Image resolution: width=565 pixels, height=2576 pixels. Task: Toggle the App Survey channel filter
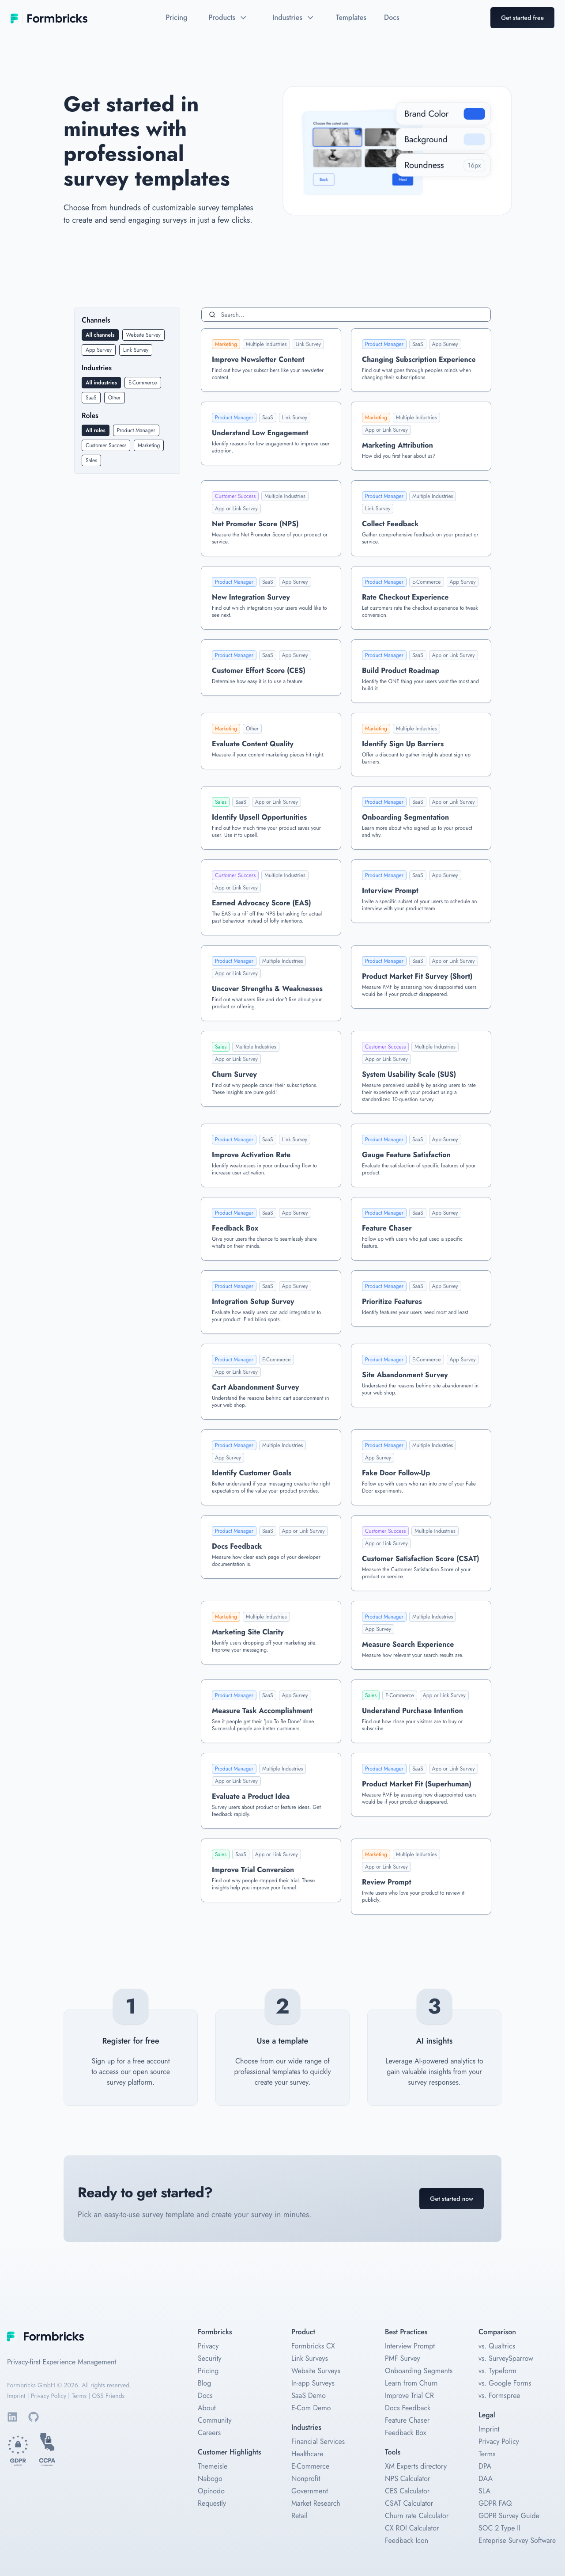point(99,350)
